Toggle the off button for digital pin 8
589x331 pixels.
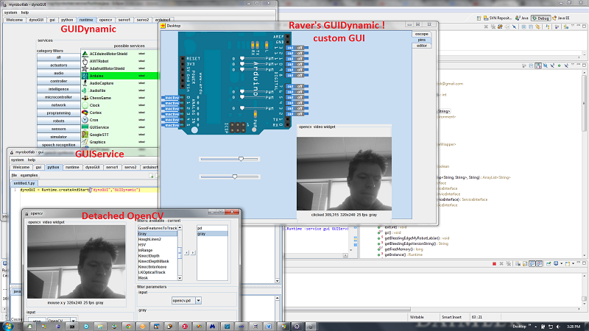tap(300, 76)
